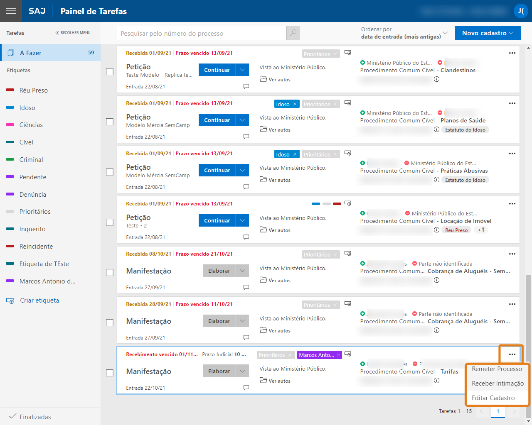532x425 pixels.
Task: Select checkbox for task received 28/09/21
Action: 110,322
